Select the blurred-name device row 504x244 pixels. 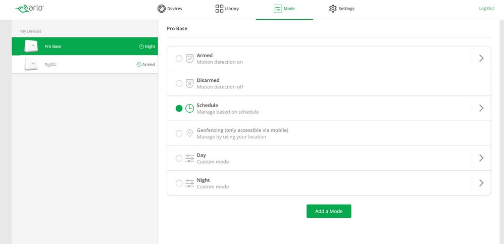85,64
